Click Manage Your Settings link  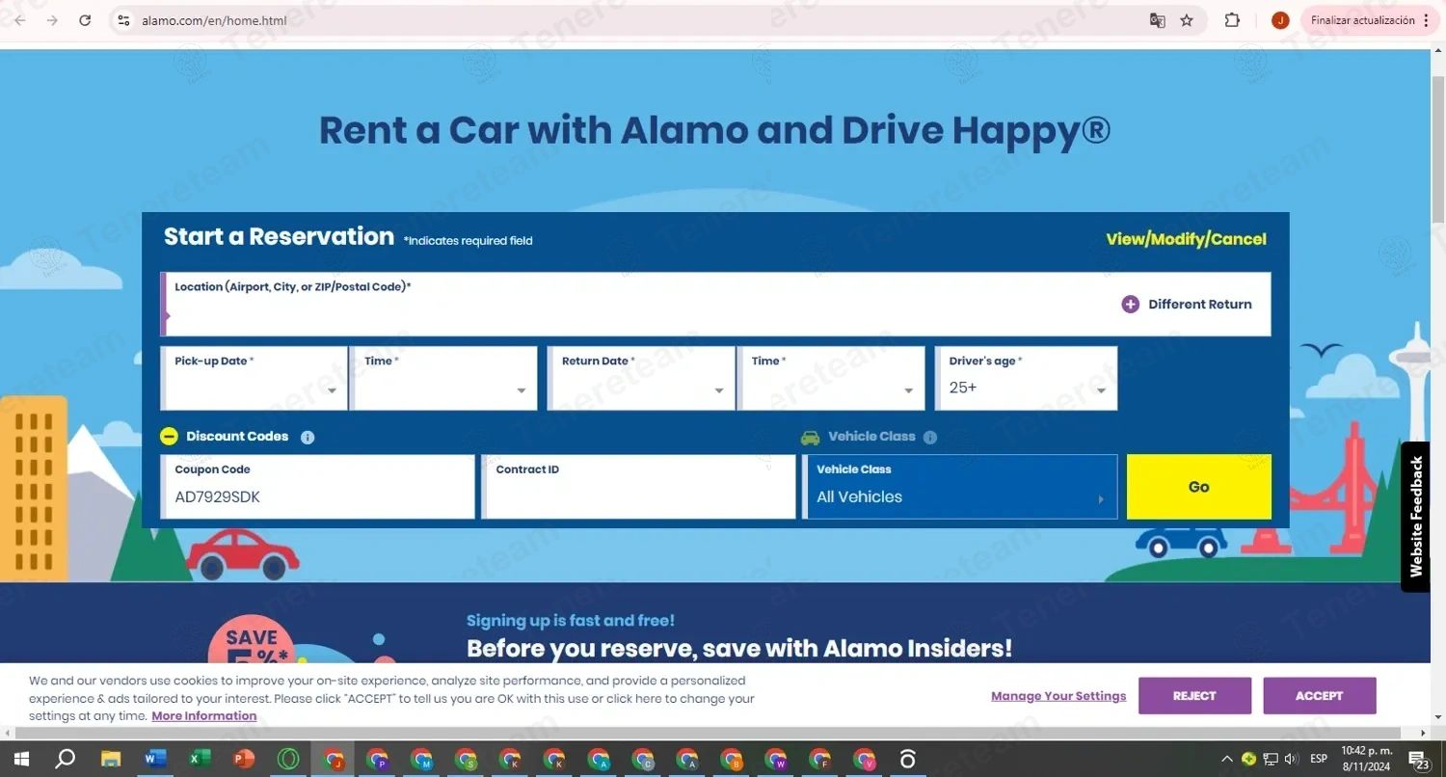click(x=1058, y=696)
